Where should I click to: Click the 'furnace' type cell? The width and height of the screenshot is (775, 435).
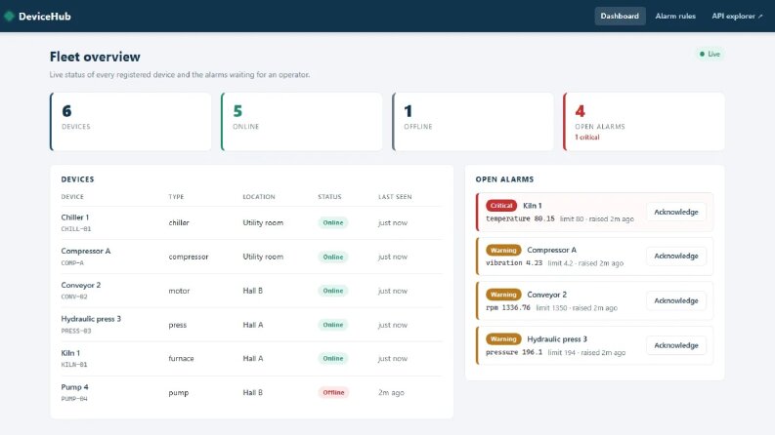click(x=181, y=359)
